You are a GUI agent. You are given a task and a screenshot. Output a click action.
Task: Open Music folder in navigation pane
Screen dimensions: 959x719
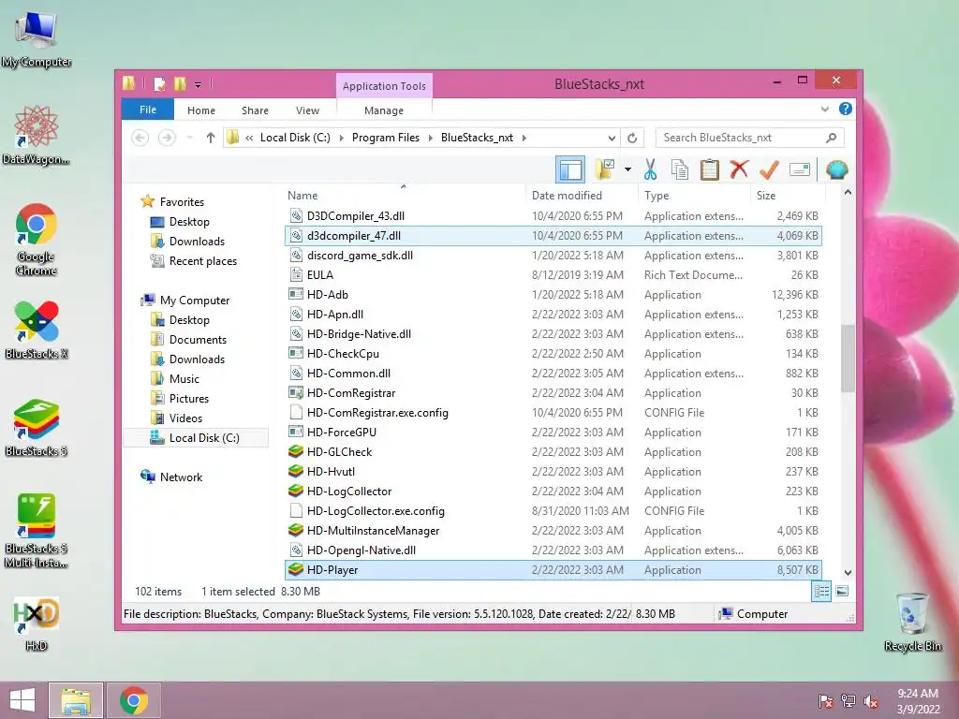pyautogui.click(x=184, y=379)
